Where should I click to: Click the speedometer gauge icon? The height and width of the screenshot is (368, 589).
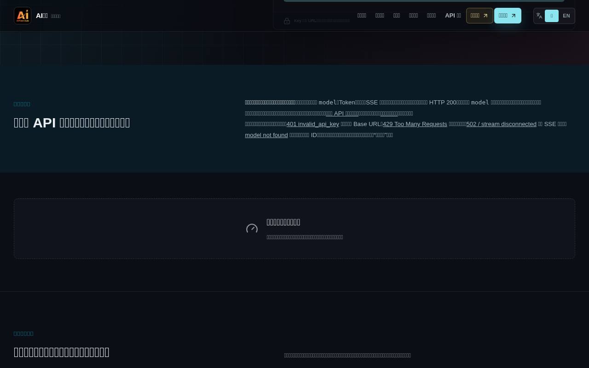point(252,229)
